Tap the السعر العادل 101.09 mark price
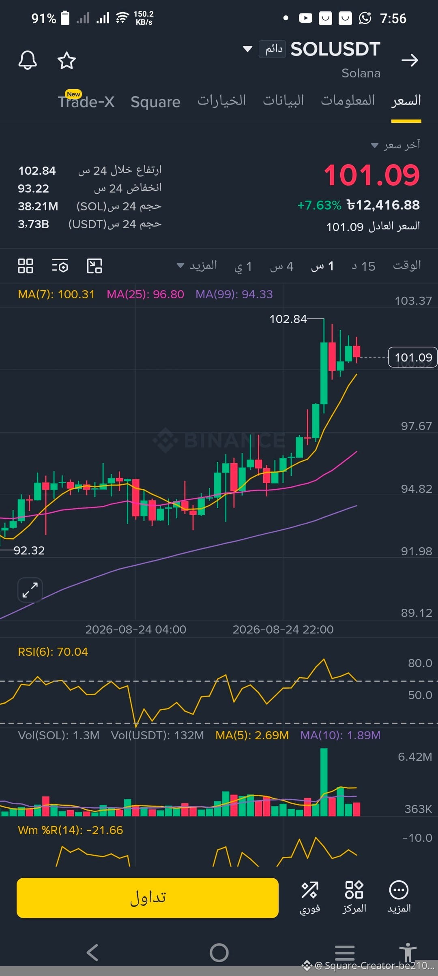Screen dimensions: 438x976 click(373, 226)
